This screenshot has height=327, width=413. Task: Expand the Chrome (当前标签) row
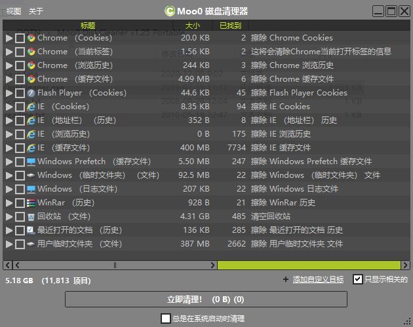click(x=9, y=52)
